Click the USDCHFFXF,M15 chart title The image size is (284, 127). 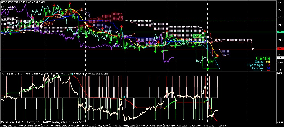tap(11, 2)
